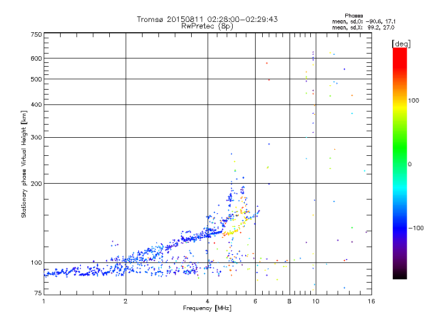
Task: Click the x-axis tick label '2'
Action: click(x=126, y=301)
